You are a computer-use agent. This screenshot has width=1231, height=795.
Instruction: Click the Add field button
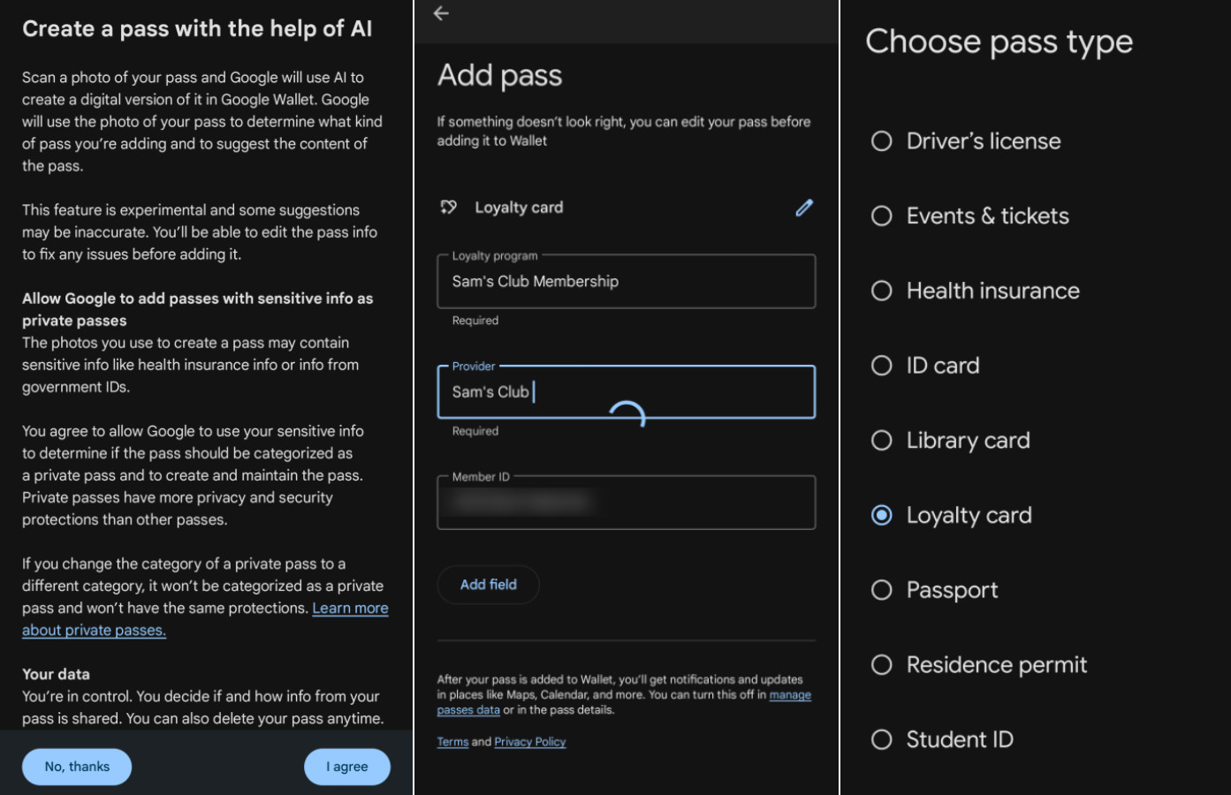(x=489, y=585)
